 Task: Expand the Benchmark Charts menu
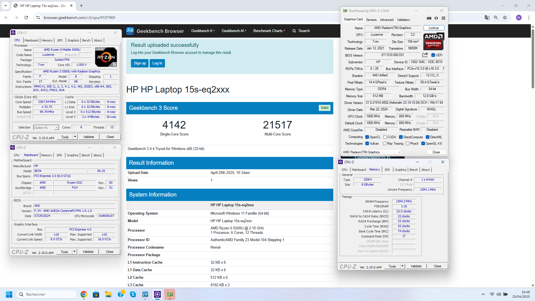point(269,31)
